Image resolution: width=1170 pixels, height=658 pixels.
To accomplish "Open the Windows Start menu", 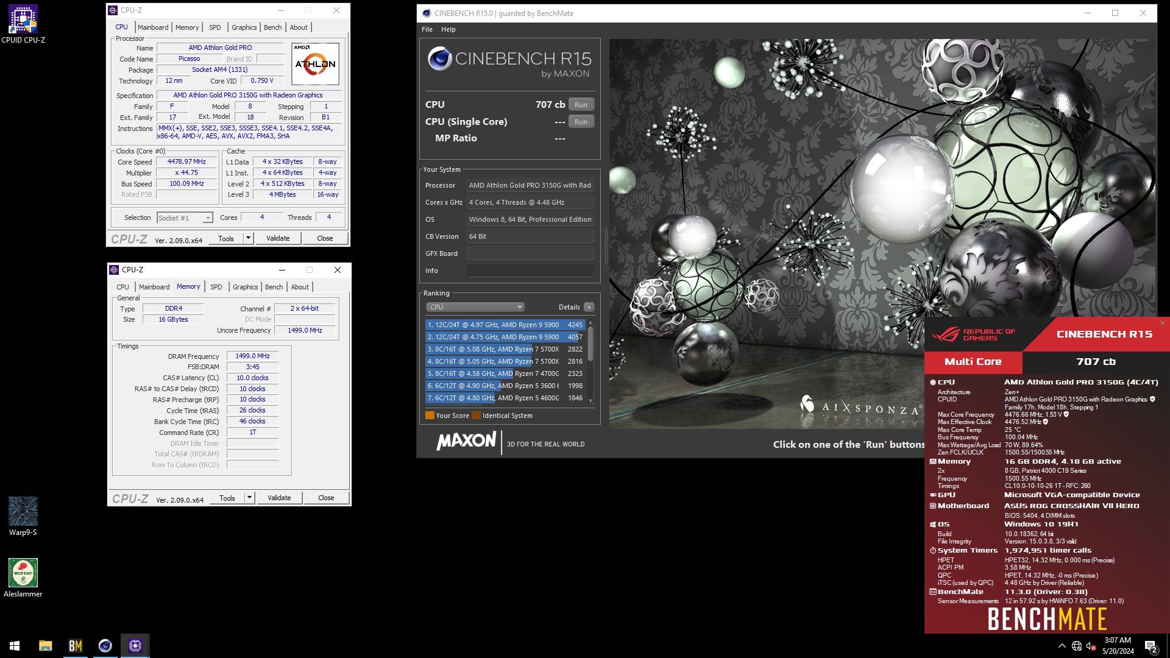I will [x=15, y=646].
